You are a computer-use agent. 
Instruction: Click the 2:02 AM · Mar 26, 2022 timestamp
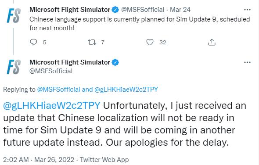point(39,160)
